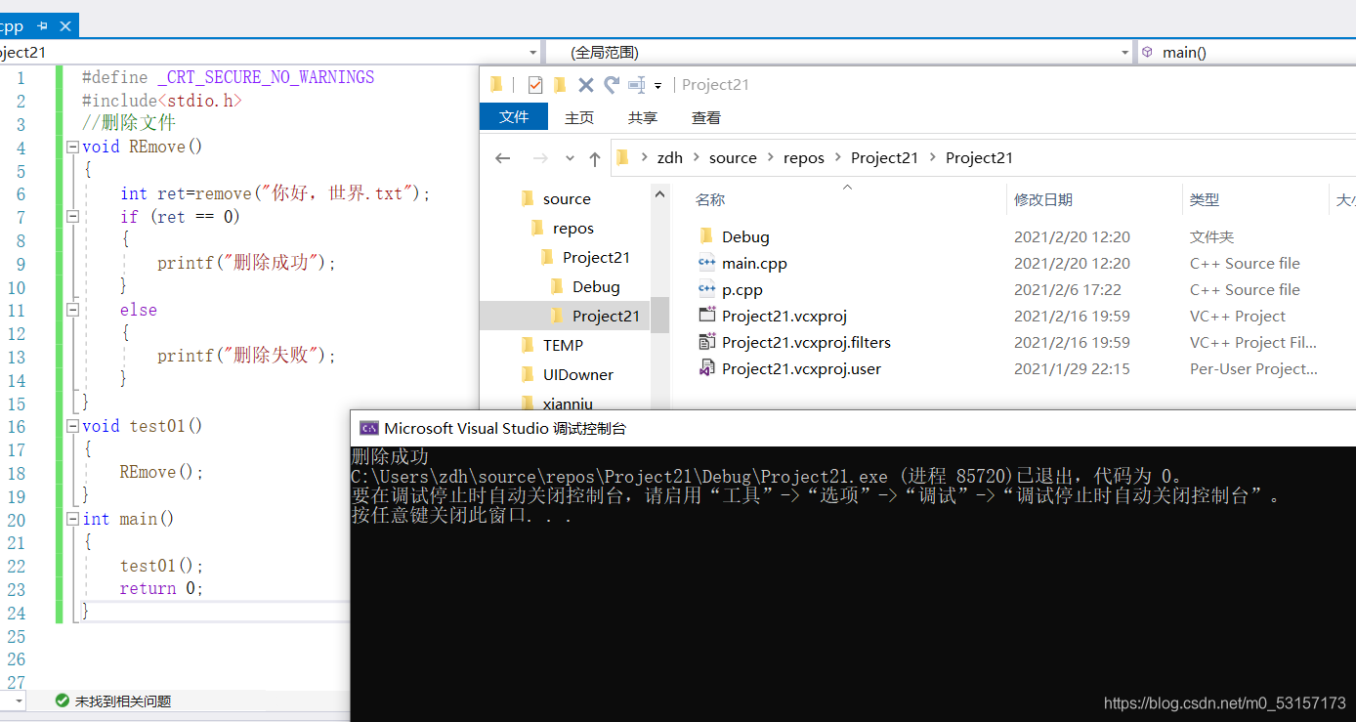Click the Microsoft Visual Studio 调试控制台 title bar
The width and height of the screenshot is (1356, 722).
tap(853, 428)
